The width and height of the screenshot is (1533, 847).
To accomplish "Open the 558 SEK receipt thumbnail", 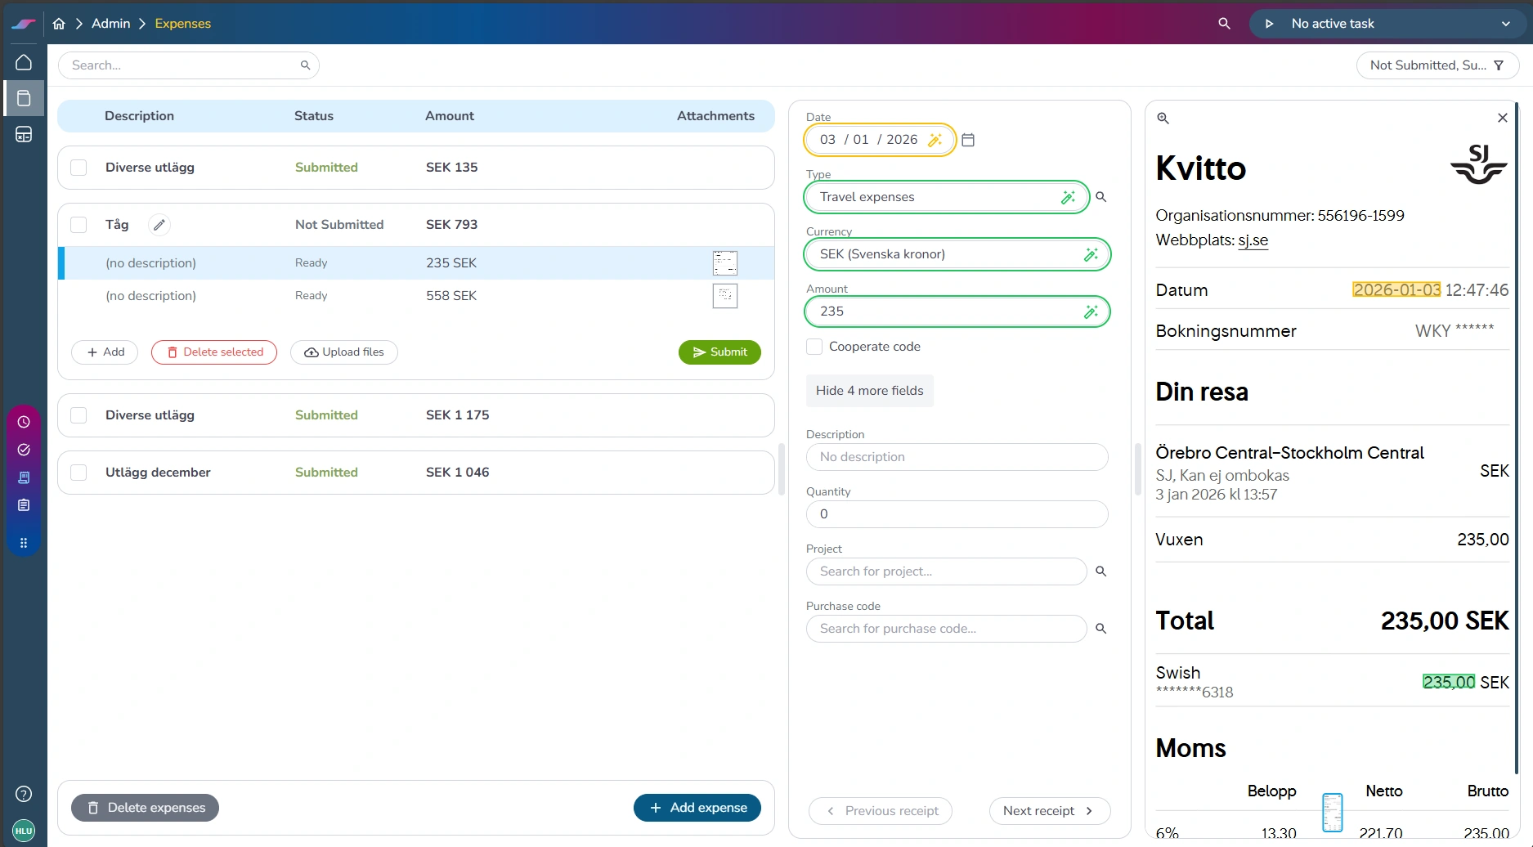I will pyautogui.click(x=724, y=296).
